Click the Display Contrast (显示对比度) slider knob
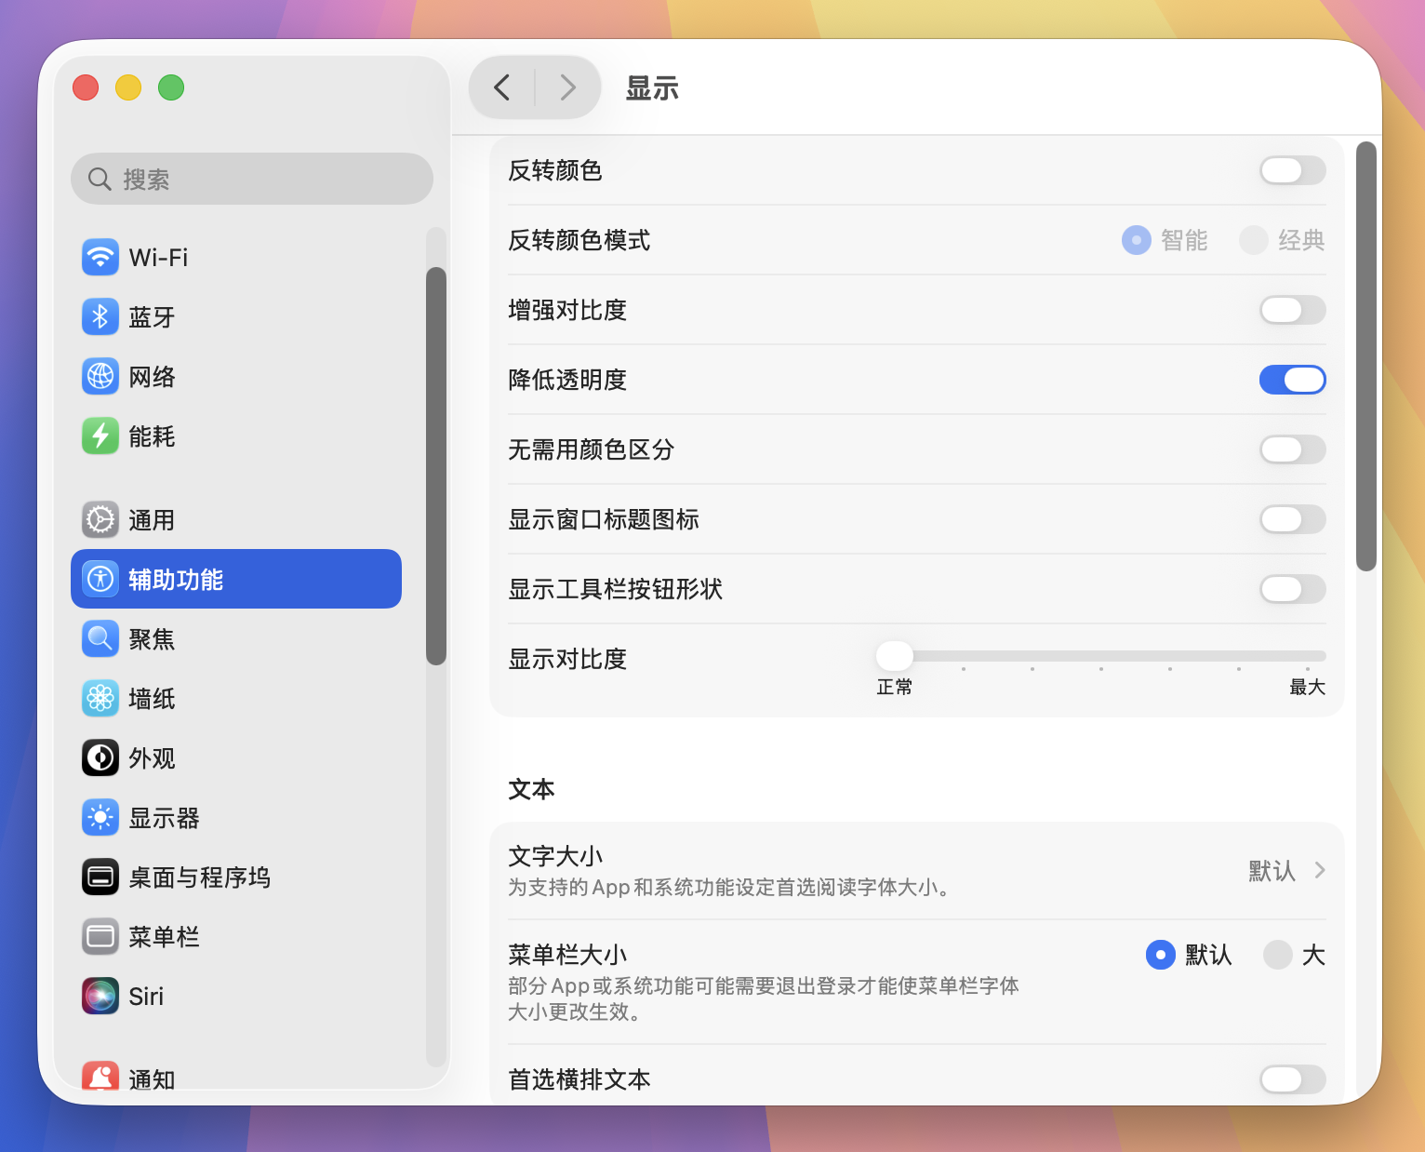Image resolution: width=1425 pixels, height=1152 pixels. pyautogui.click(x=895, y=656)
